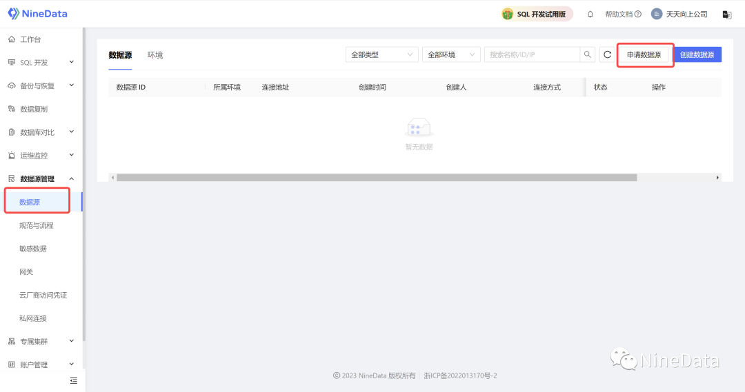Click the 运维监控 alarm icon
745x392 pixels.
[x=12, y=156]
